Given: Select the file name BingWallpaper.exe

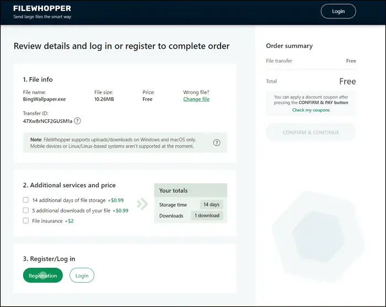Looking at the screenshot, I should click(x=44, y=99).
